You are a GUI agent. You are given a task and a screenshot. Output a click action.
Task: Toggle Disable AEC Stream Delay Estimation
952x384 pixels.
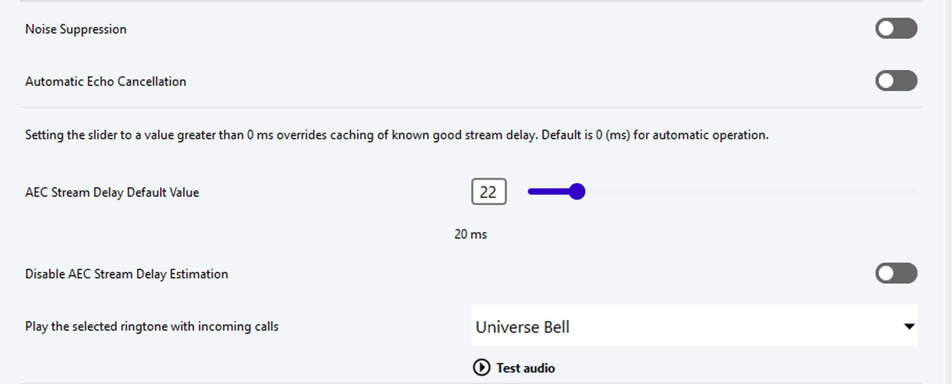click(896, 274)
